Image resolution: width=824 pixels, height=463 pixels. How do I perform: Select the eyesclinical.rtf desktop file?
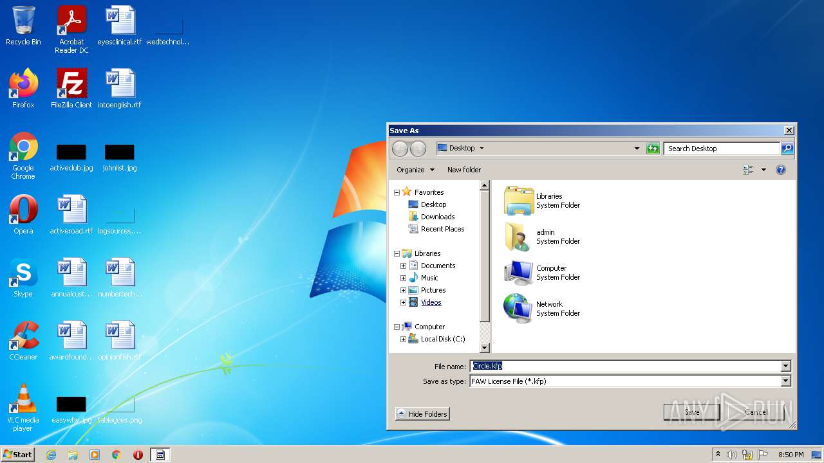(x=120, y=26)
